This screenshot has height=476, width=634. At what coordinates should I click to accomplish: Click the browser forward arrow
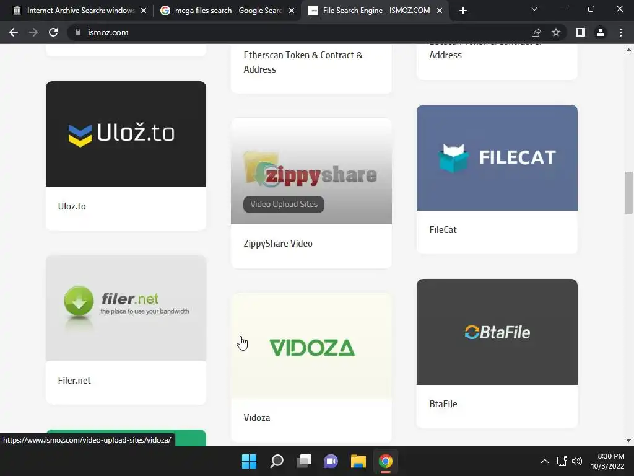(33, 32)
